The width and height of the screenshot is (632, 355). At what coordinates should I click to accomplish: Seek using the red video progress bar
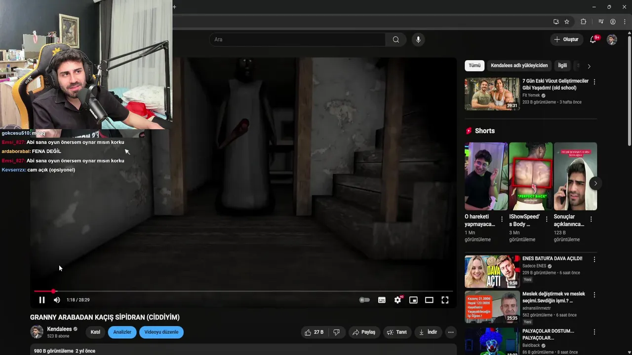(243, 291)
